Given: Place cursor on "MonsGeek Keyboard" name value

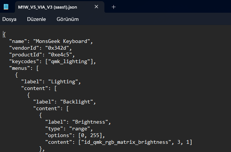Looking at the screenshot, I should pos(62,41).
